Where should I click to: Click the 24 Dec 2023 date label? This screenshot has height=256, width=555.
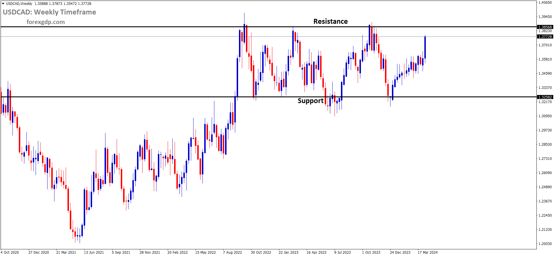pos(400,252)
